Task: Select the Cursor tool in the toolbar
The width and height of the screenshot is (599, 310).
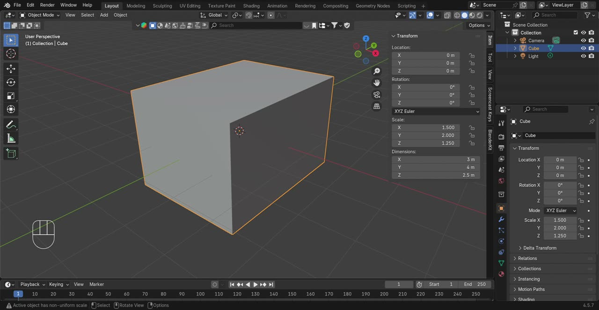Action: (x=11, y=54)
